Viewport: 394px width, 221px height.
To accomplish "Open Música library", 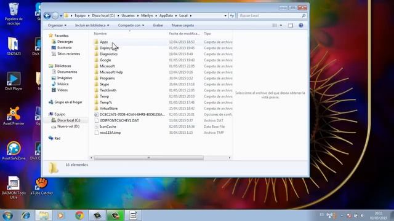I will point(63,84).
